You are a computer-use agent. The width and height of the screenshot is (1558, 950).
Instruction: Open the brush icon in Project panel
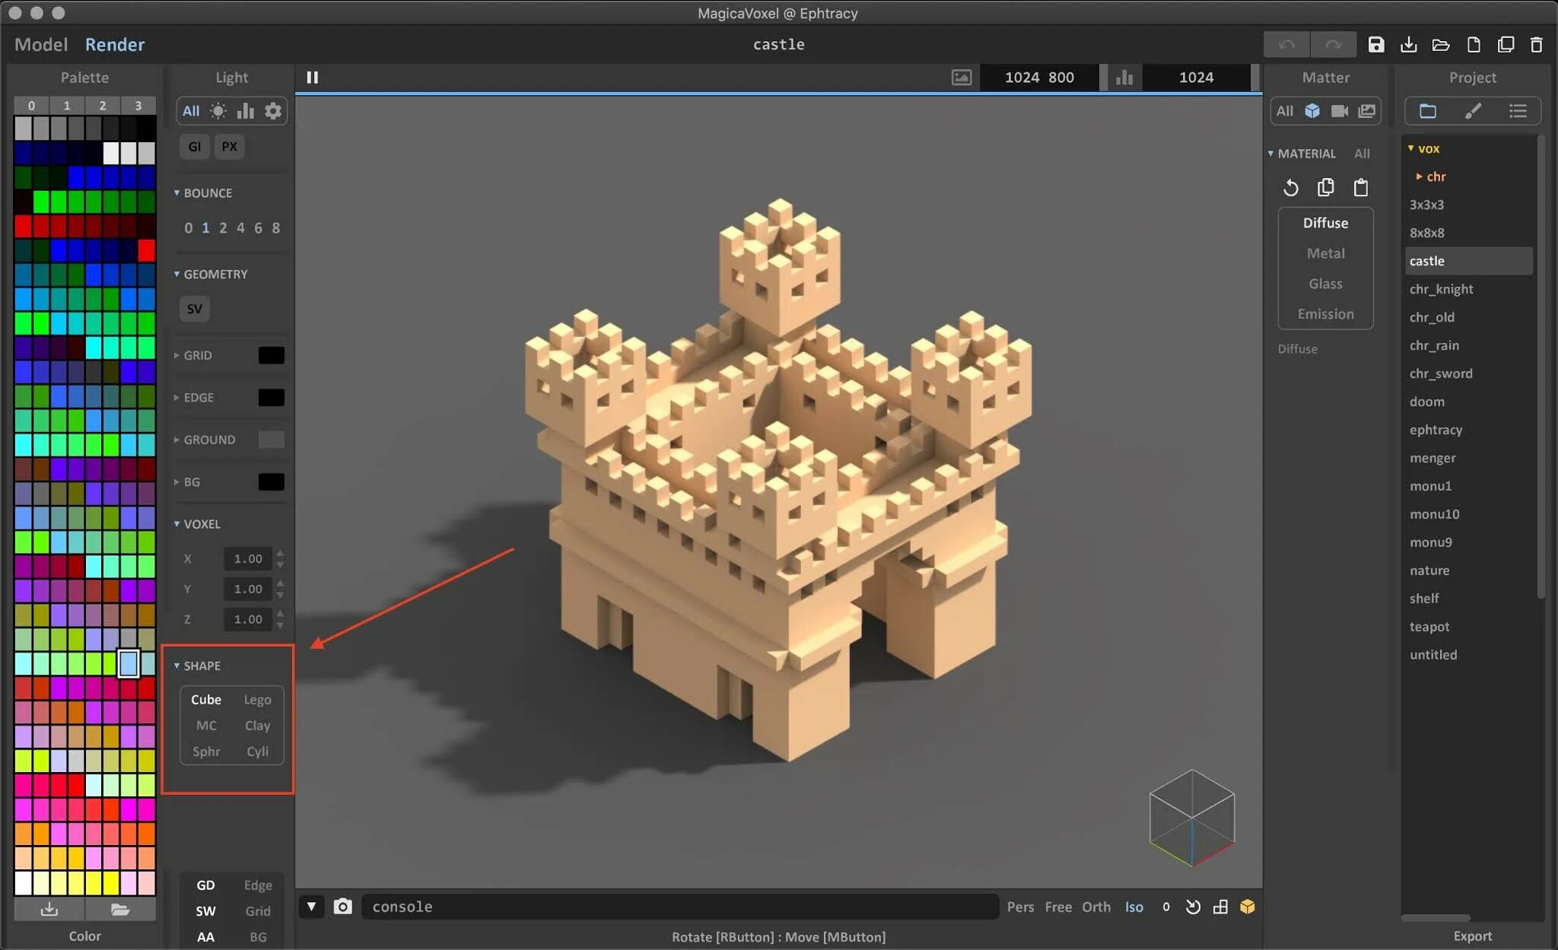tap(1472, 111)
